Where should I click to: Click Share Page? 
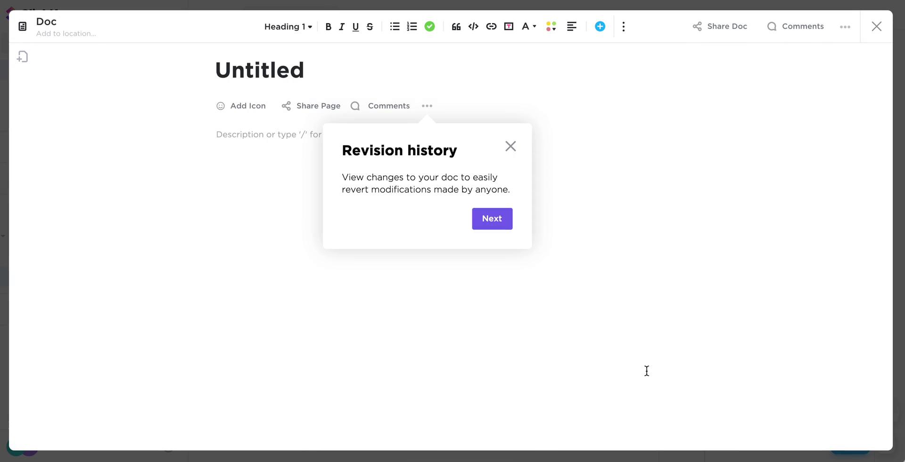311,106
